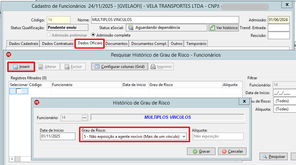Check the Selecionar checkbox in first row
Screen dimensions: 296x165
click(18, 91)
